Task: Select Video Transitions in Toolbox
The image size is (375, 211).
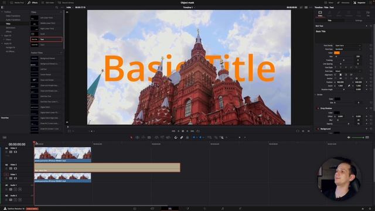Action: click(13, 16)
